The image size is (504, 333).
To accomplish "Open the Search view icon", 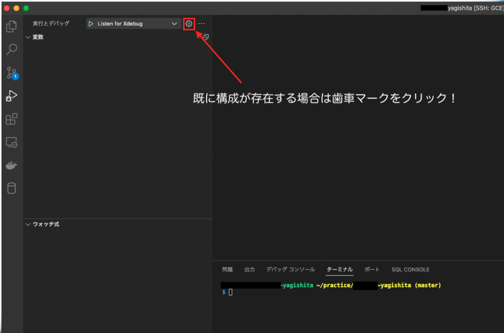I will [x=11, y=50].
